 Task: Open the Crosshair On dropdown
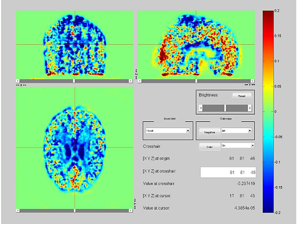(x=238, y=146)
